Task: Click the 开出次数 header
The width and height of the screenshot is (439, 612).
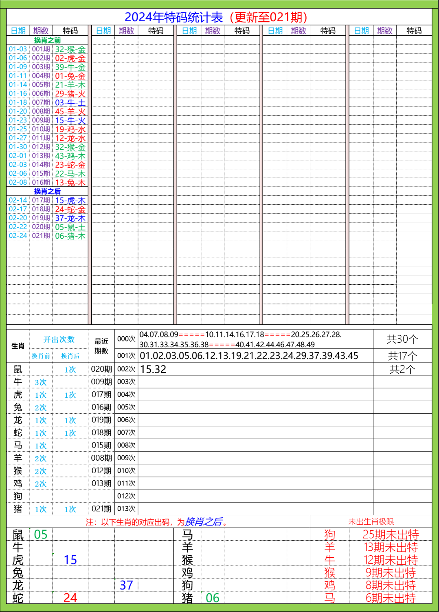Action: coord(59,338)
